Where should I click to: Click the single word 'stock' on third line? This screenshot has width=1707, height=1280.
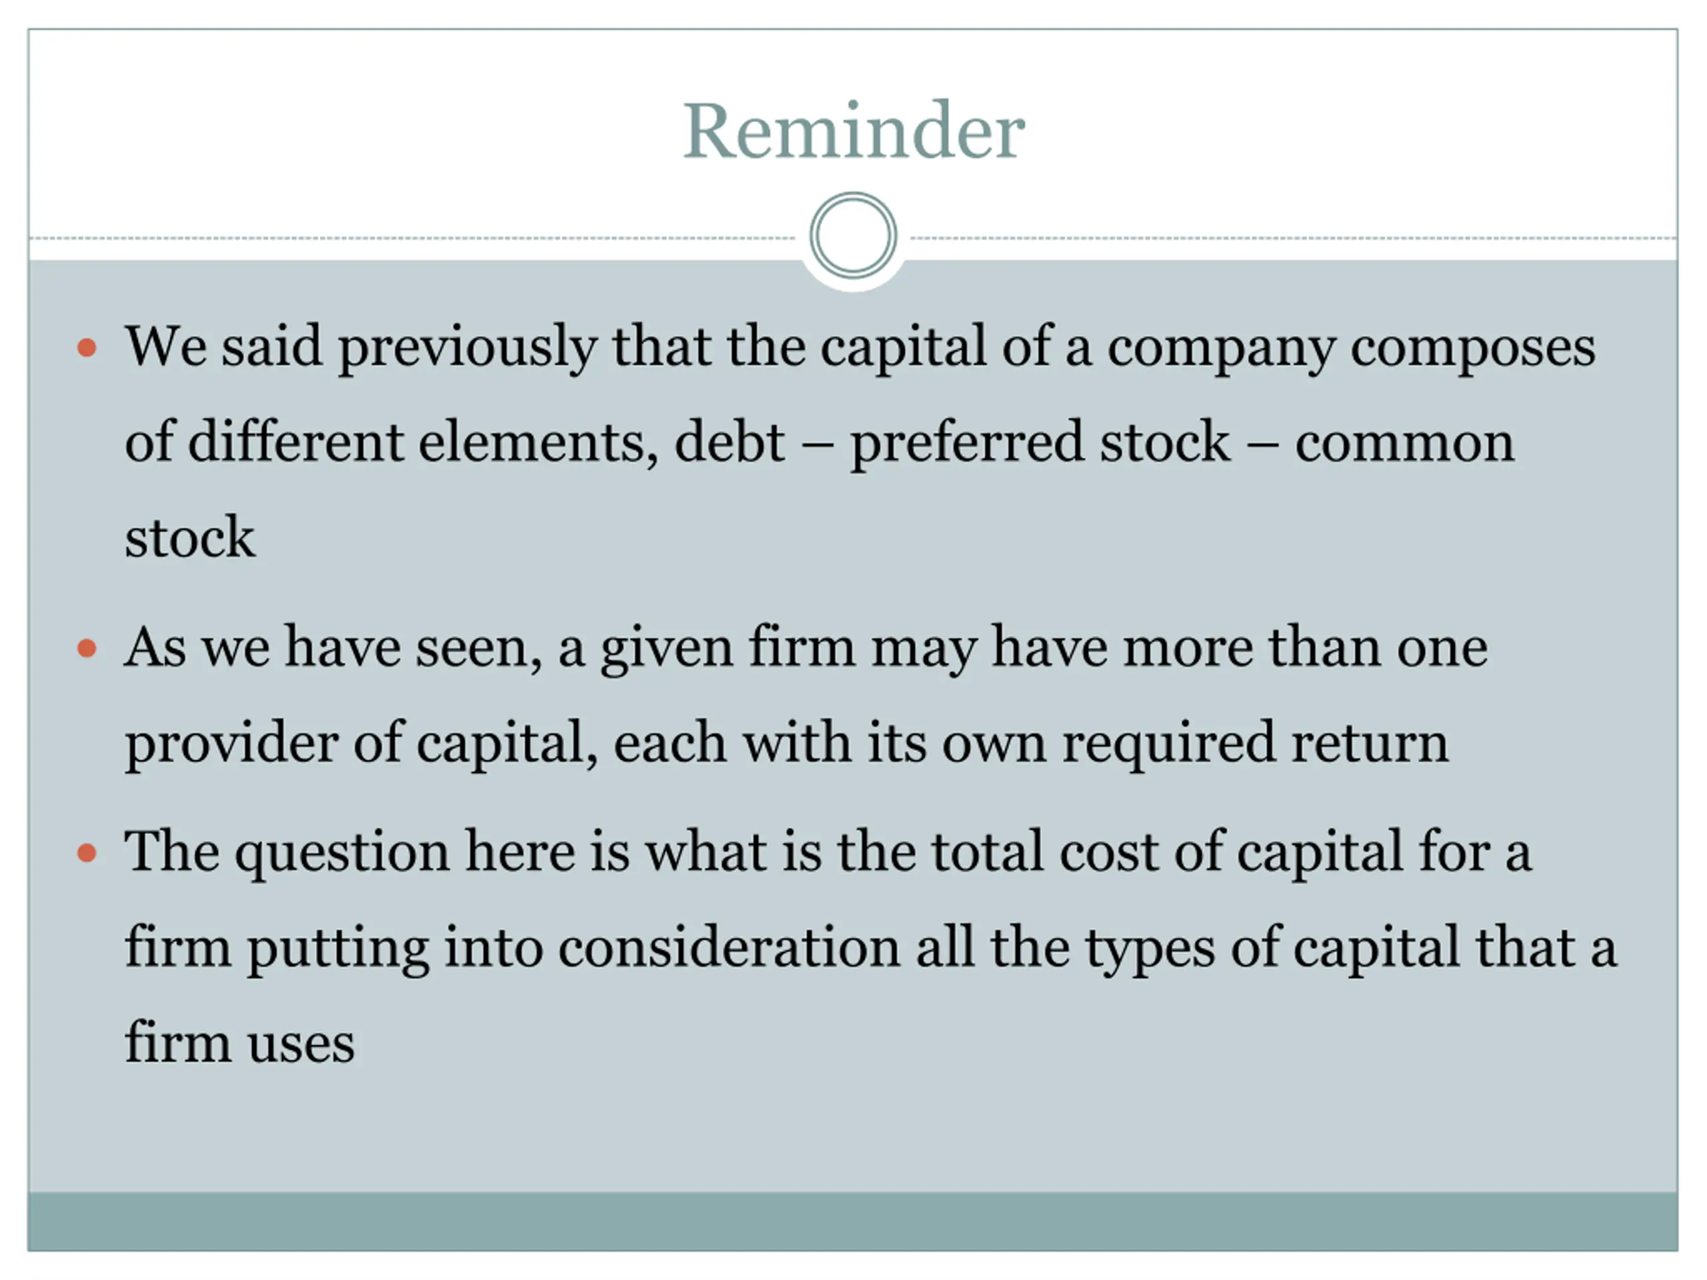tap(189, 537)
